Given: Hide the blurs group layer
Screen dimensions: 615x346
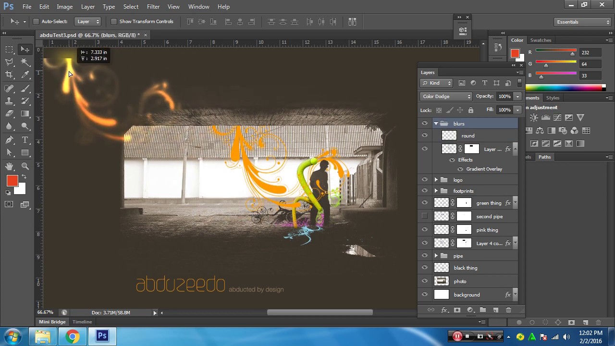Looking at the screenshot, I should coord(424,124).
